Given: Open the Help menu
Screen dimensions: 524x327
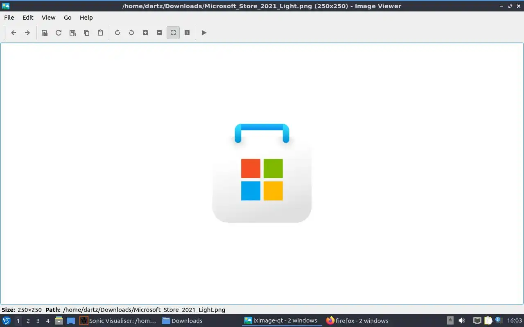Looking at the screenshot, I should pyautogui.click(x=86, y=18).
